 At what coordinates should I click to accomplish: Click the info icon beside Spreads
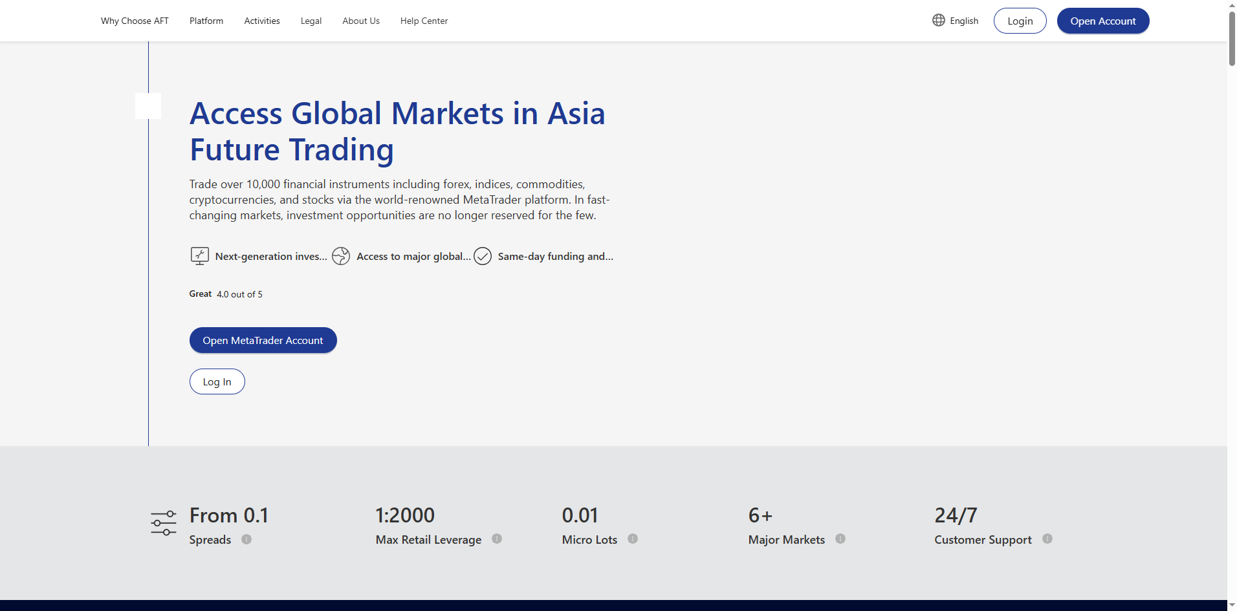[246, 539]
